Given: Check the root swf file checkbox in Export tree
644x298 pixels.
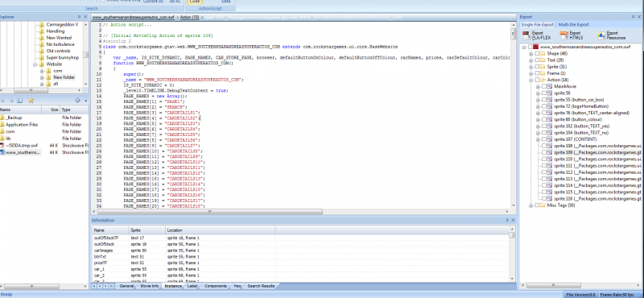Looking at the screenshot, I should click(x=530, y=48).
